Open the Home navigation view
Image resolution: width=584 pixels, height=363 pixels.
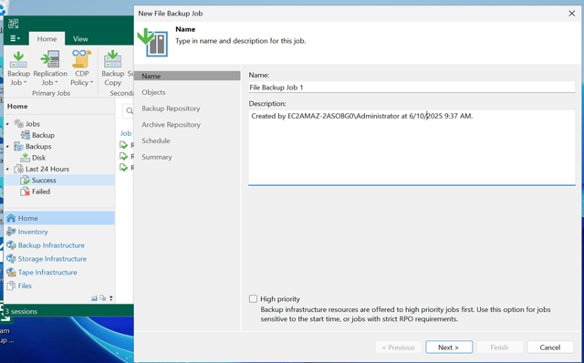[x=59, y=218]
